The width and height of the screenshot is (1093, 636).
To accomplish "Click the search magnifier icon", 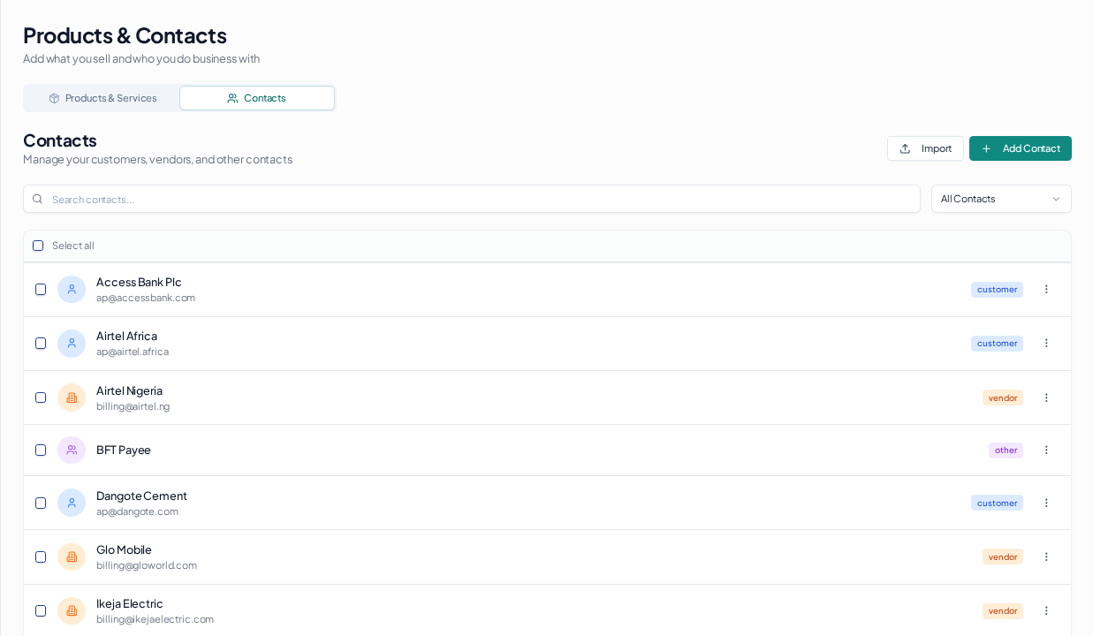I will 37,199.
